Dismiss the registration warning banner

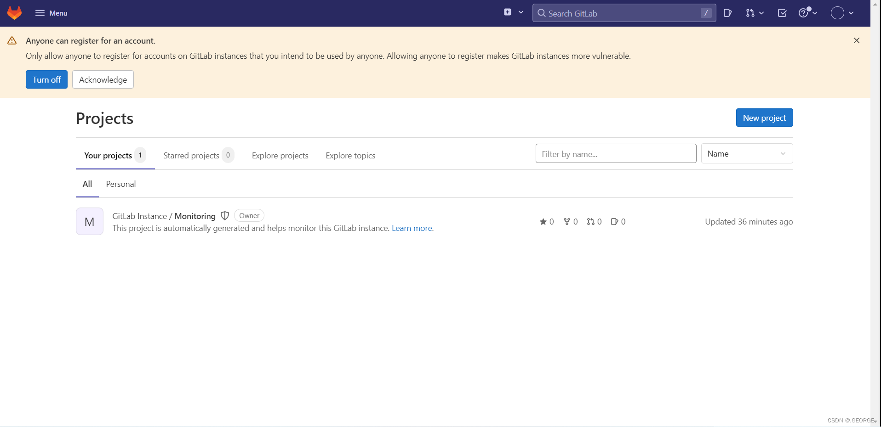[857, 40]
